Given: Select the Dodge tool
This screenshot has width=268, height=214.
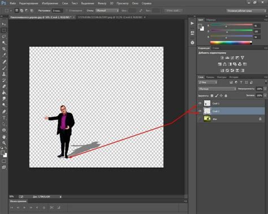Looking at the screenshot, I should point(4,105).
